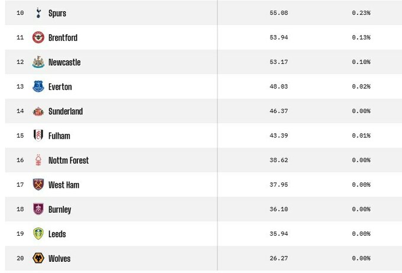The height and width of the screenshot is (273, 402).
Task: Click Everton's 48.03 points value
Action: point(278,87)
